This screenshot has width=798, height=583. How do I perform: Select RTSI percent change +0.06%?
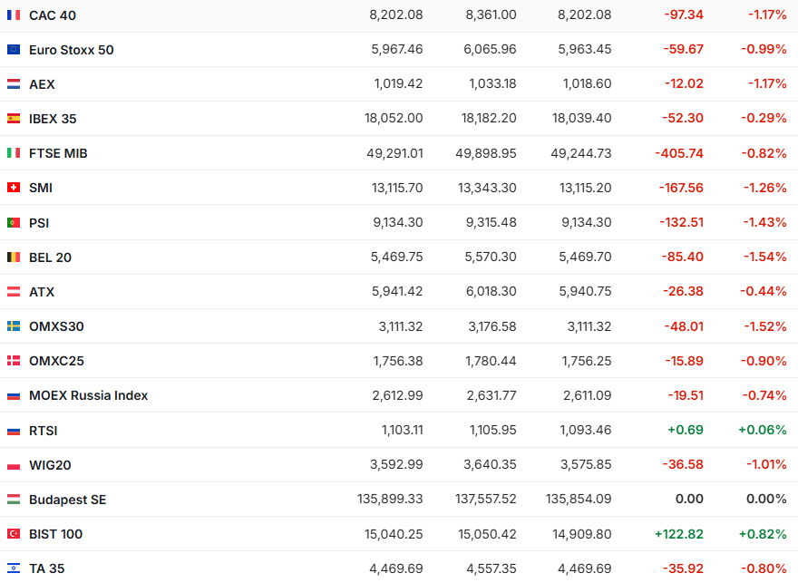point(763,430)
